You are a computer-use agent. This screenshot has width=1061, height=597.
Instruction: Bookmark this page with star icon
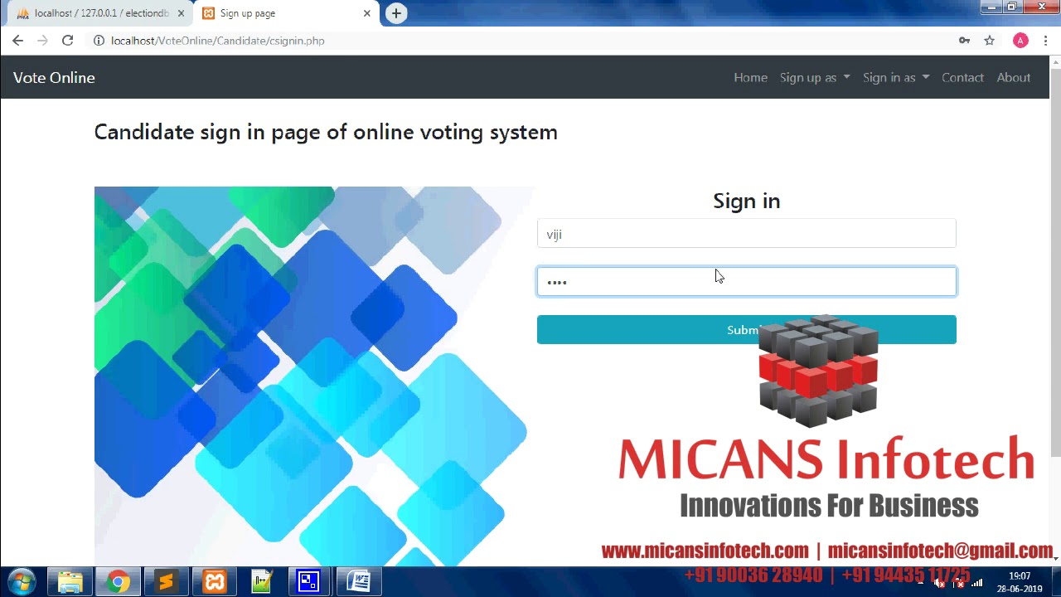click(989, 41)
